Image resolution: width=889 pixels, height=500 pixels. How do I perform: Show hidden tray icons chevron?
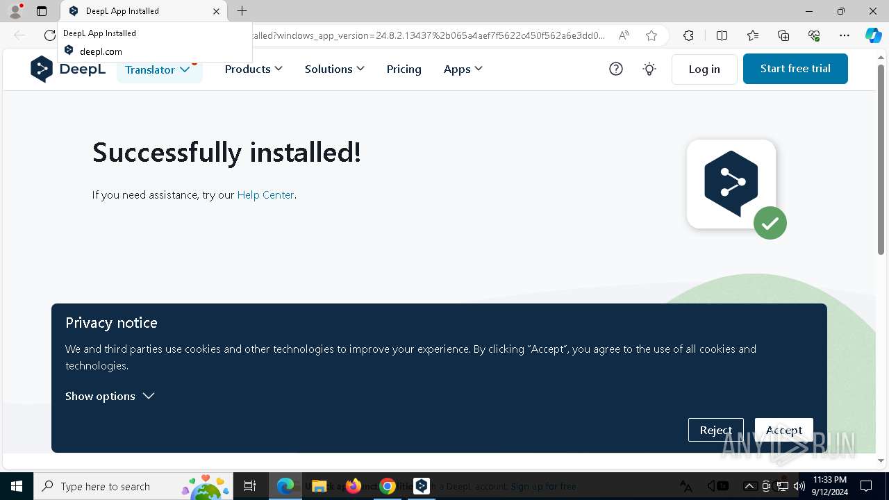pos(749,486)
